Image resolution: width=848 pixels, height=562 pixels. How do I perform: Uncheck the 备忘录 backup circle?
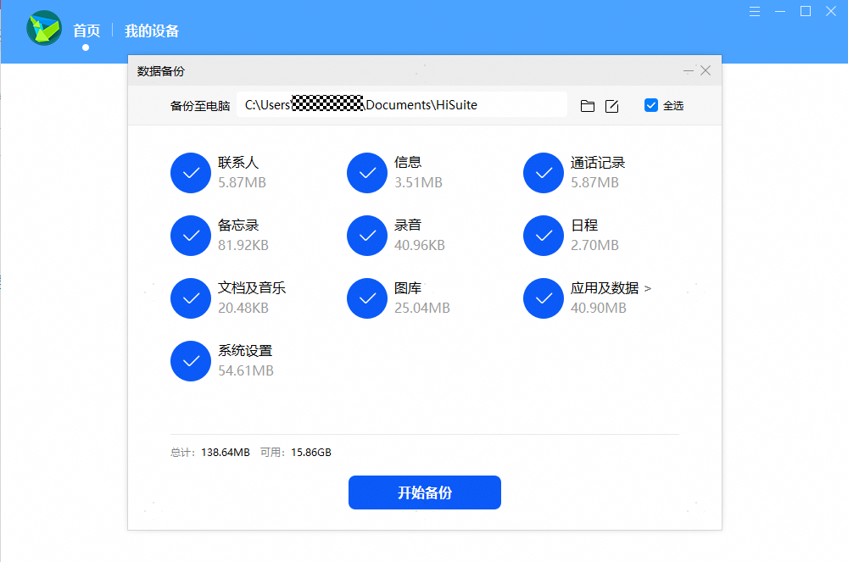[190, 236]
